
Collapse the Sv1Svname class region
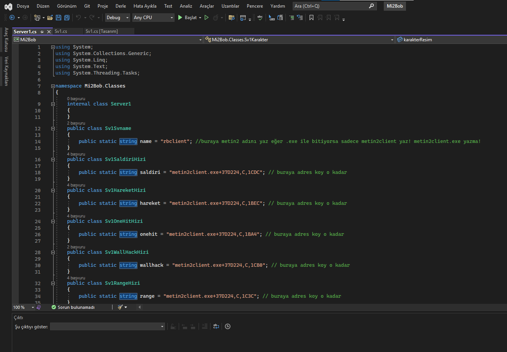(x=53, y=128)
